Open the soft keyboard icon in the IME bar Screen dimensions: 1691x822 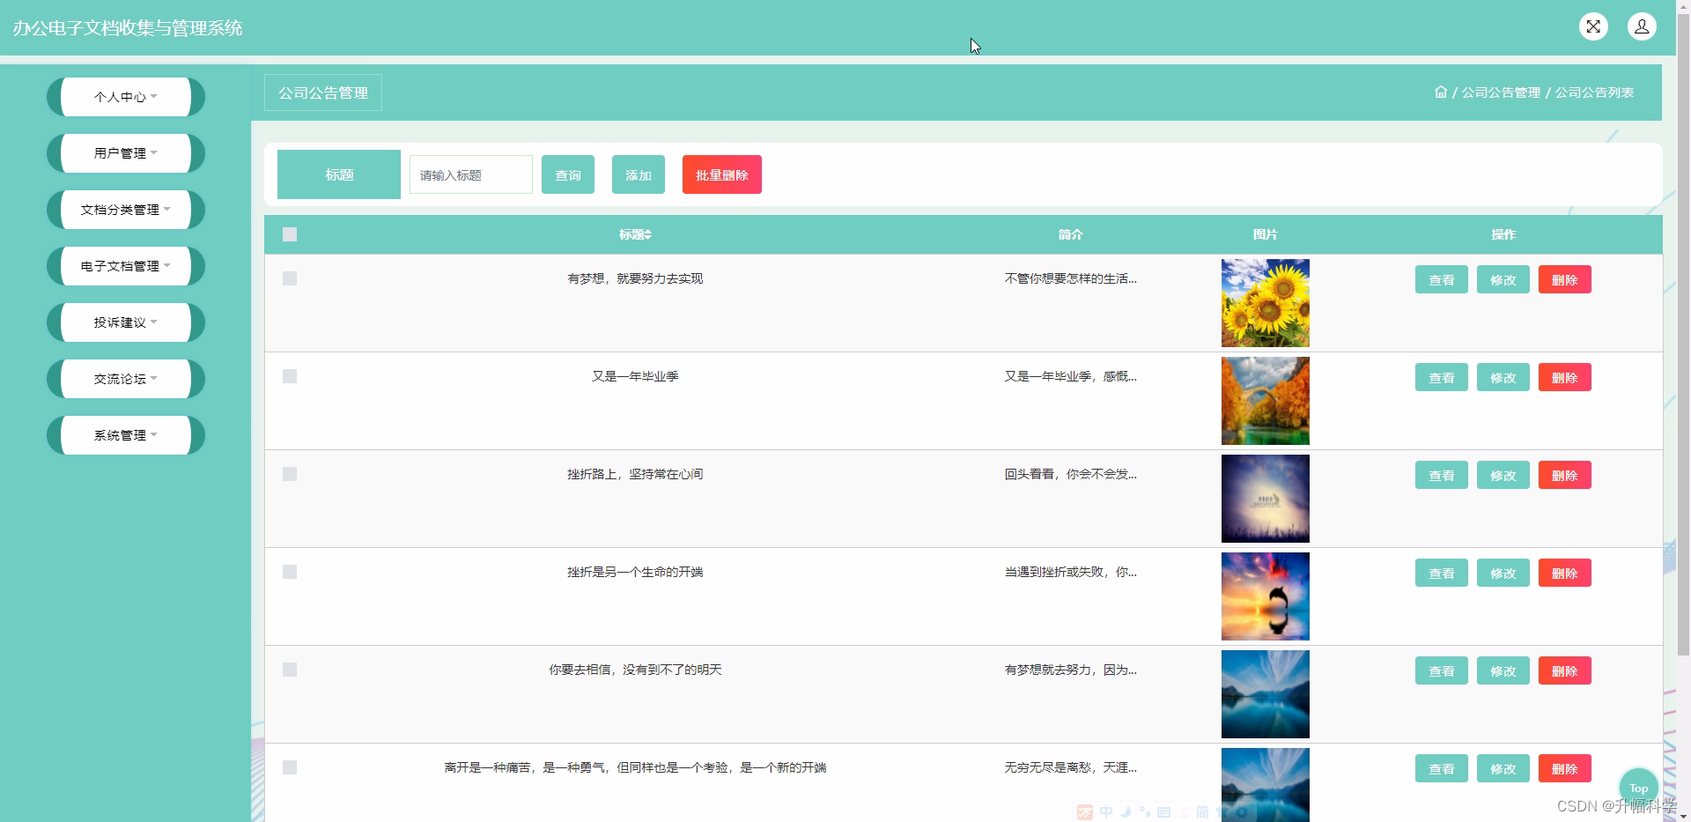(1163, 811)
